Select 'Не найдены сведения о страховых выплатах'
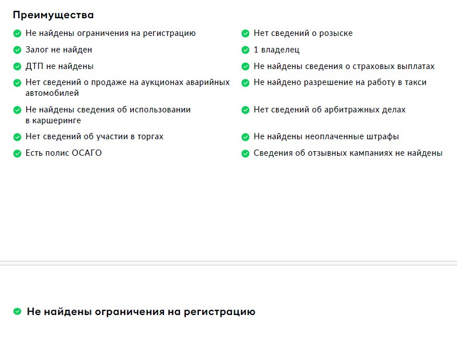 344,66
